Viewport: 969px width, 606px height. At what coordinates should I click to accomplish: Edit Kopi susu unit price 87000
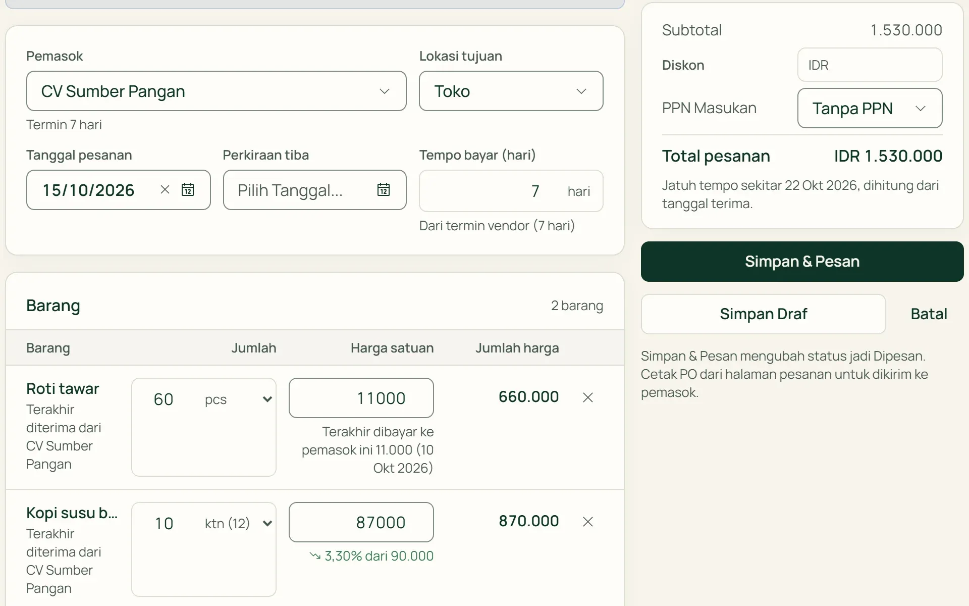[361, 522]
